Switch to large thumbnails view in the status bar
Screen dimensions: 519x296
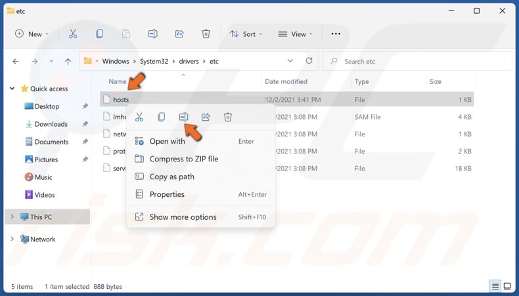pos(507,286)
